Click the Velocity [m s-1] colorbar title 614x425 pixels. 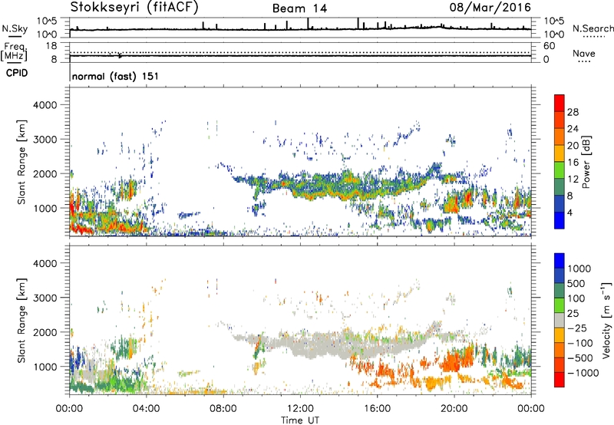pos(606,320)
